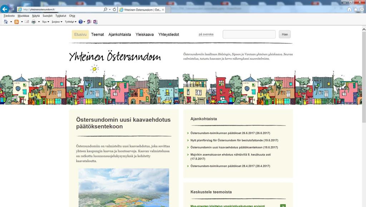
Task: Open Östersundom-toimikunnan päätökset 26.6.2017 link
Action: pos(230,133)
